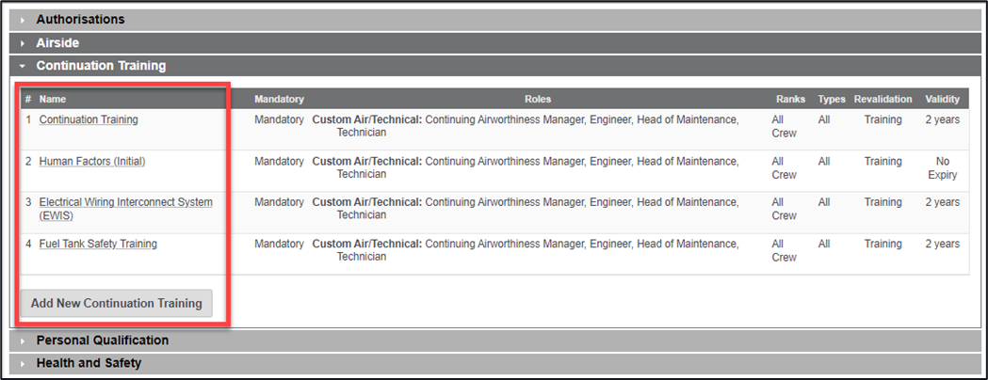Open the Fuel Tank Safety Training link
The height and width of the screenshot is (380, 988).
[x=98, y=245]
